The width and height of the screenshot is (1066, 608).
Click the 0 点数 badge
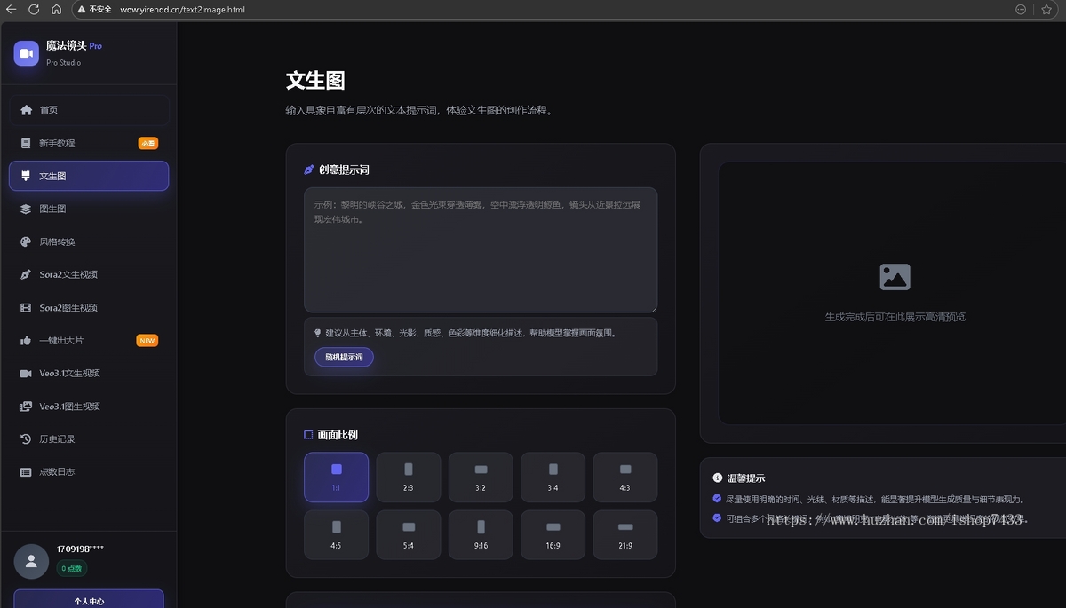tap(72, 568)
